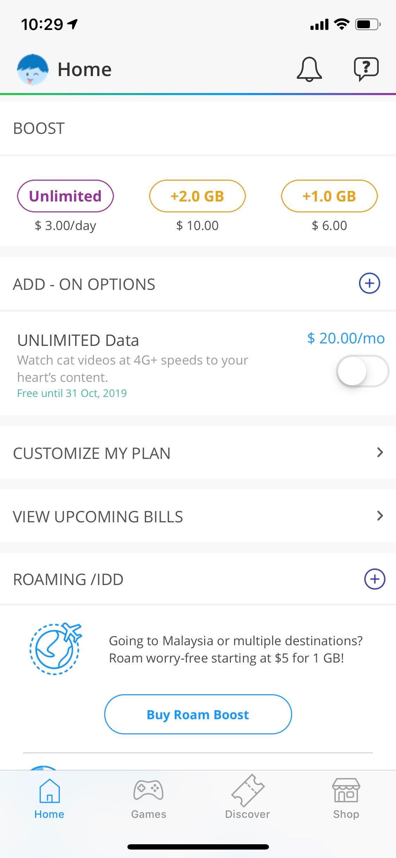
Task: Open the help chat icon
Action: (x=366, y=69)
